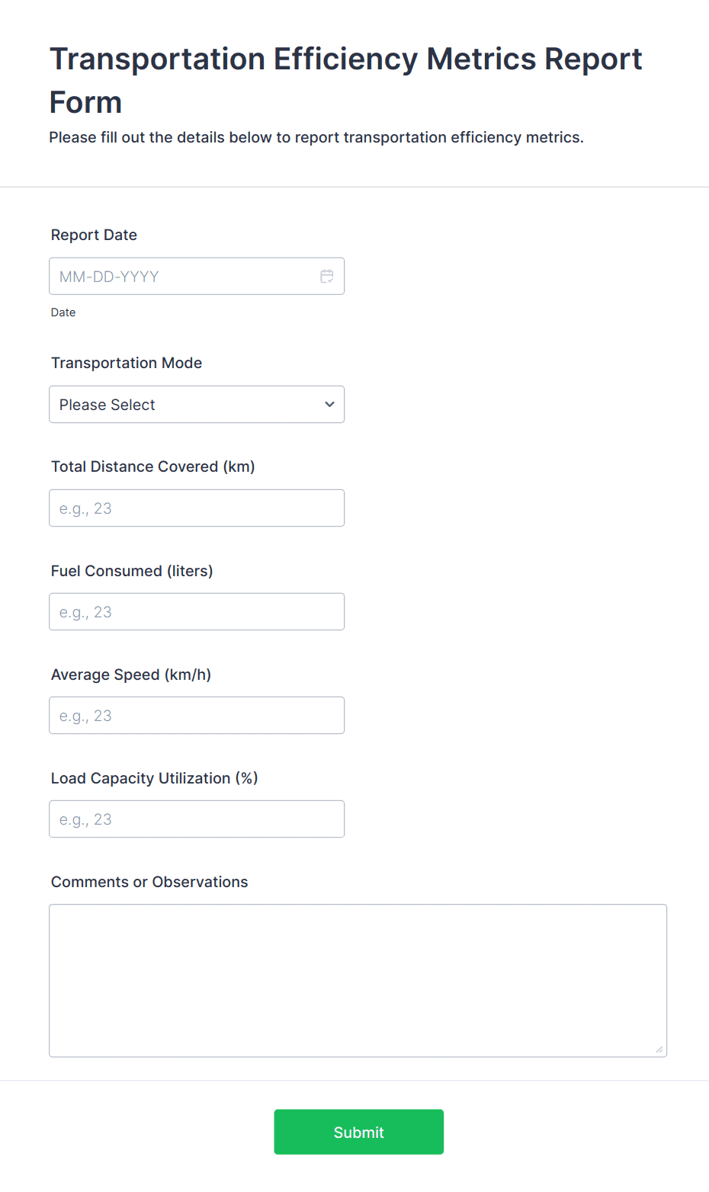Click inside the Average Speed field

click(x=197, y=715)
